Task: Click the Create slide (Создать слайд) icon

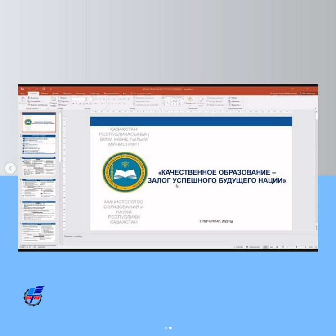Action: pyautogui.click(x=54, y=99)
